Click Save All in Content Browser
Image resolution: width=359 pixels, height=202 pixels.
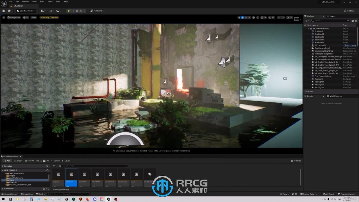coord(29,161)
